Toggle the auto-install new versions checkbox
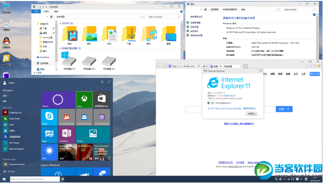The image size is (323, 183). 213,103
